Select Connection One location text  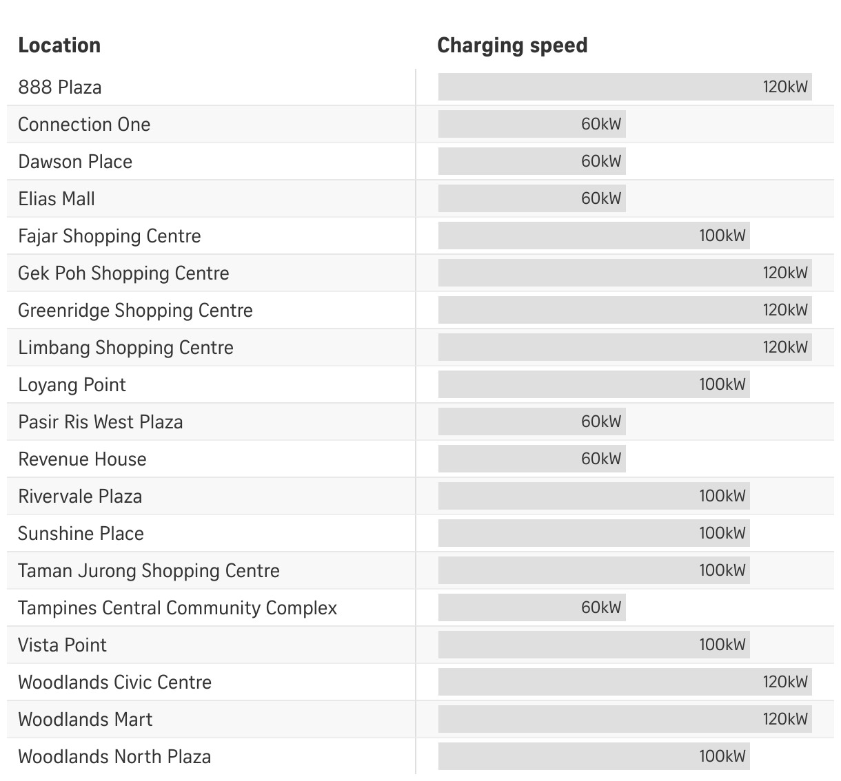point(84,125)
